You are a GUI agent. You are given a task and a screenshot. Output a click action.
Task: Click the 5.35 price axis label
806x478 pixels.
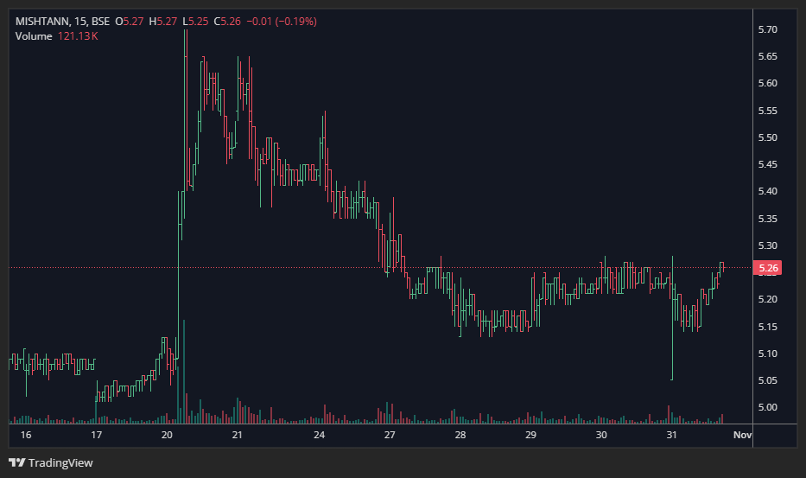(767, 219)
